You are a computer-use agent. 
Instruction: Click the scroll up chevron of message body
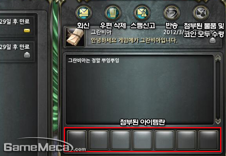tap(218, 58)
